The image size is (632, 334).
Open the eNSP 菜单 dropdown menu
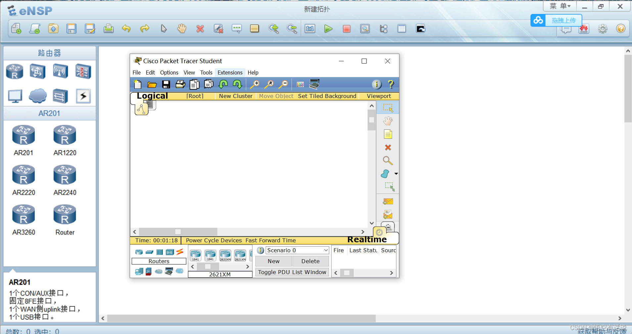560,6
